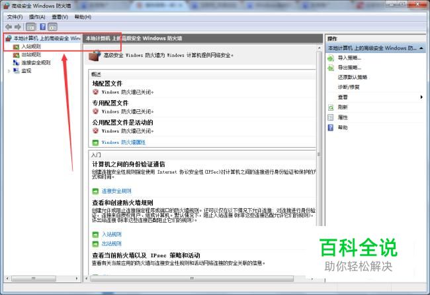Click 还原默认策略 in the actions pane
430x295 pixels.
[353, 78]
